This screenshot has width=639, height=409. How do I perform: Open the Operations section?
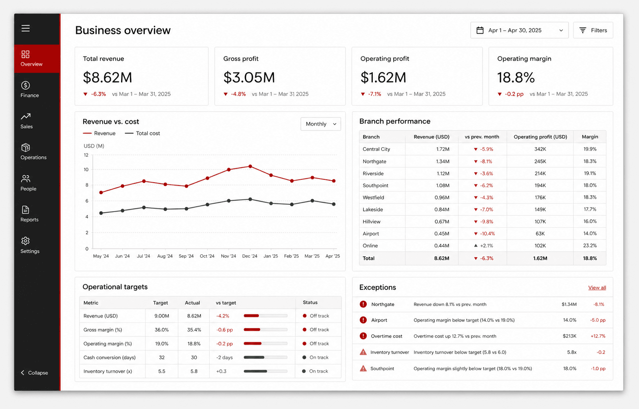pos(33,152)
